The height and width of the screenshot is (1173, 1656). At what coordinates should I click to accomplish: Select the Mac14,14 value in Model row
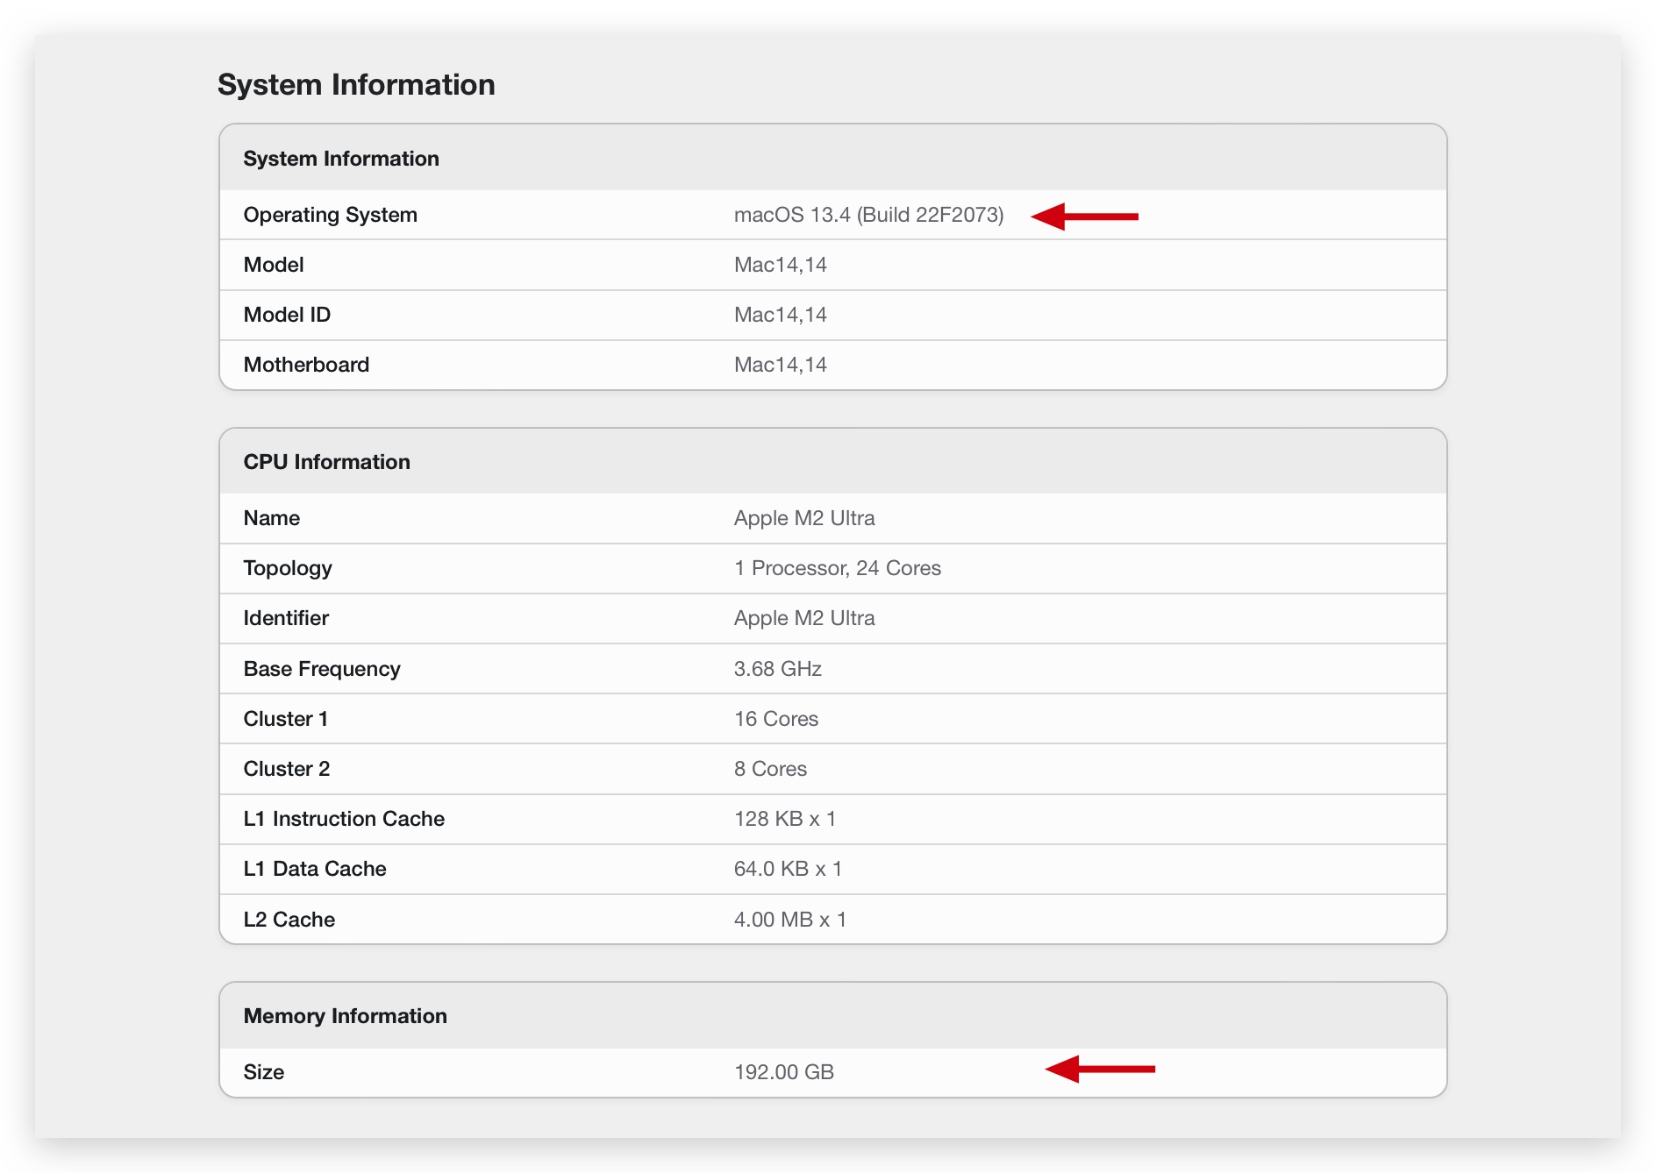pos(781,265)
